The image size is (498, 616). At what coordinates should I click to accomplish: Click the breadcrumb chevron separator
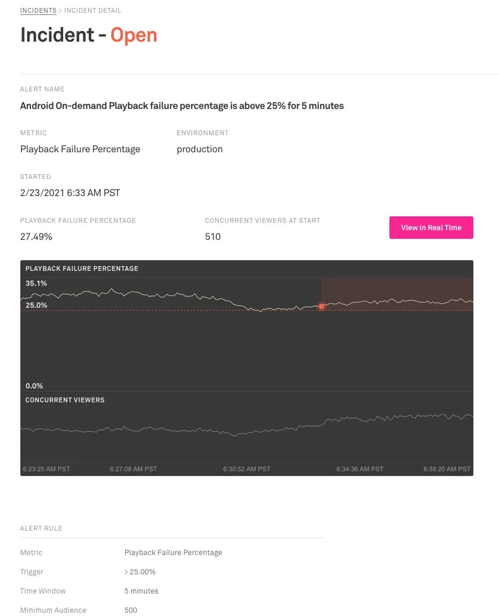[x=60, y=11]
